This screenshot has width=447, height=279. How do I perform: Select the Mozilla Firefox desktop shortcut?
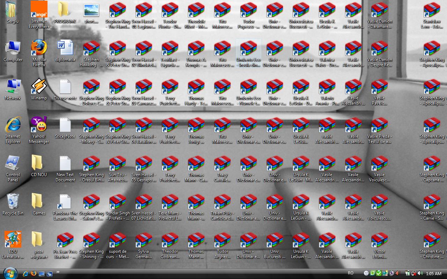pos(39,48)
